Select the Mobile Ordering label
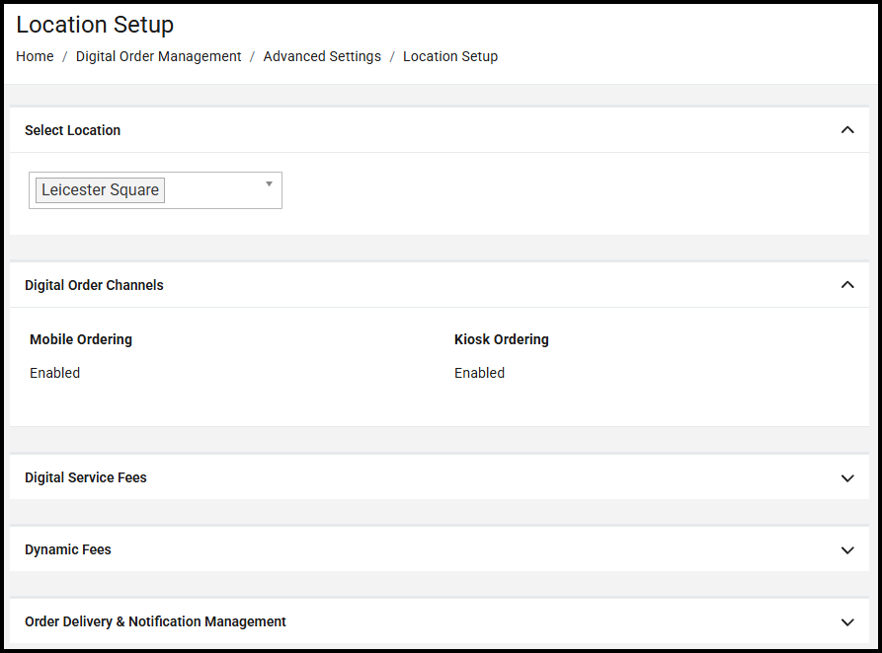Image resolution: width=882 pixels, height=653 pixels. click(81, 339)
